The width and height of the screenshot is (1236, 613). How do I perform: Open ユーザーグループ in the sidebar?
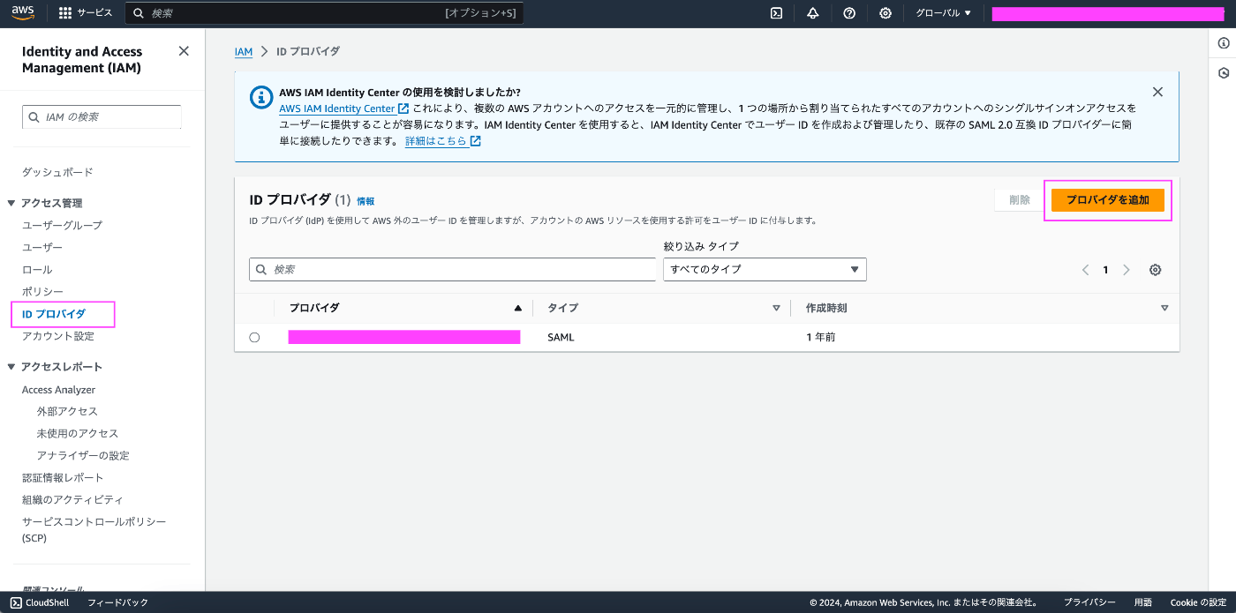click(62, 225)
